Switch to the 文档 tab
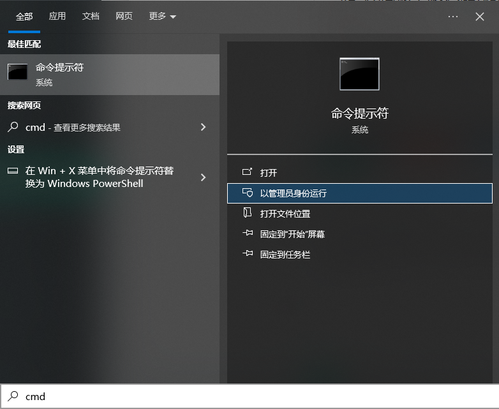 pos(91,17)
